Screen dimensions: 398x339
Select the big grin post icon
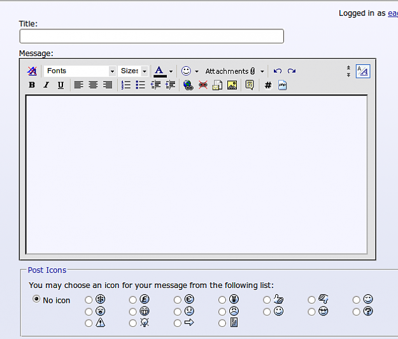[132, 312]
